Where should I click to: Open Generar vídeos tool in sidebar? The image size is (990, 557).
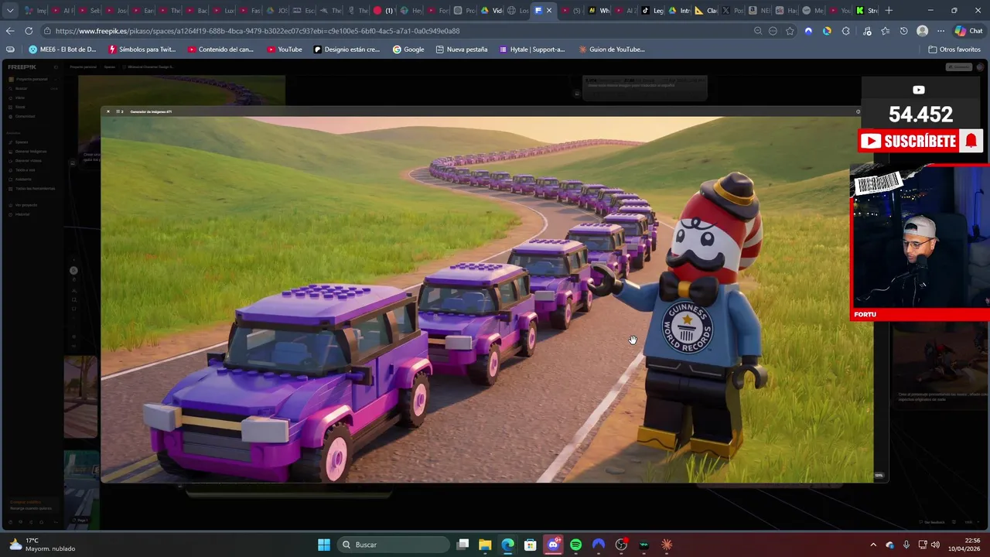pyautogui.click(x=29, y=161)
